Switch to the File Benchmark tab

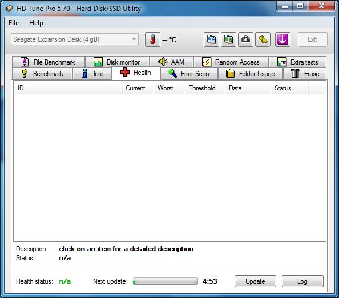(x=48, y=62)
